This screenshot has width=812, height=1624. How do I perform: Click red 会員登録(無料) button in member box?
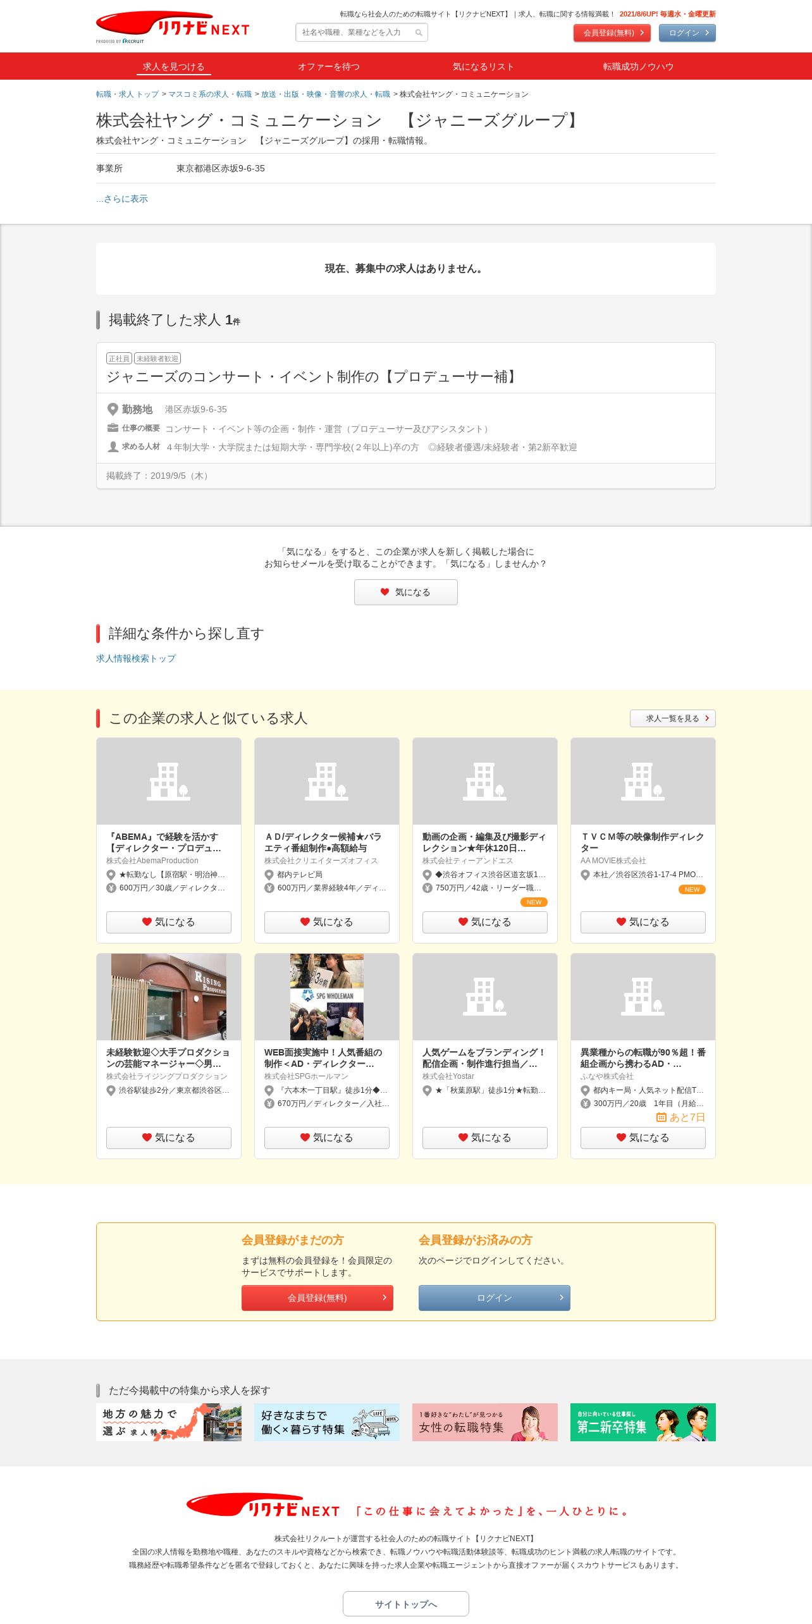(317, 1298)
